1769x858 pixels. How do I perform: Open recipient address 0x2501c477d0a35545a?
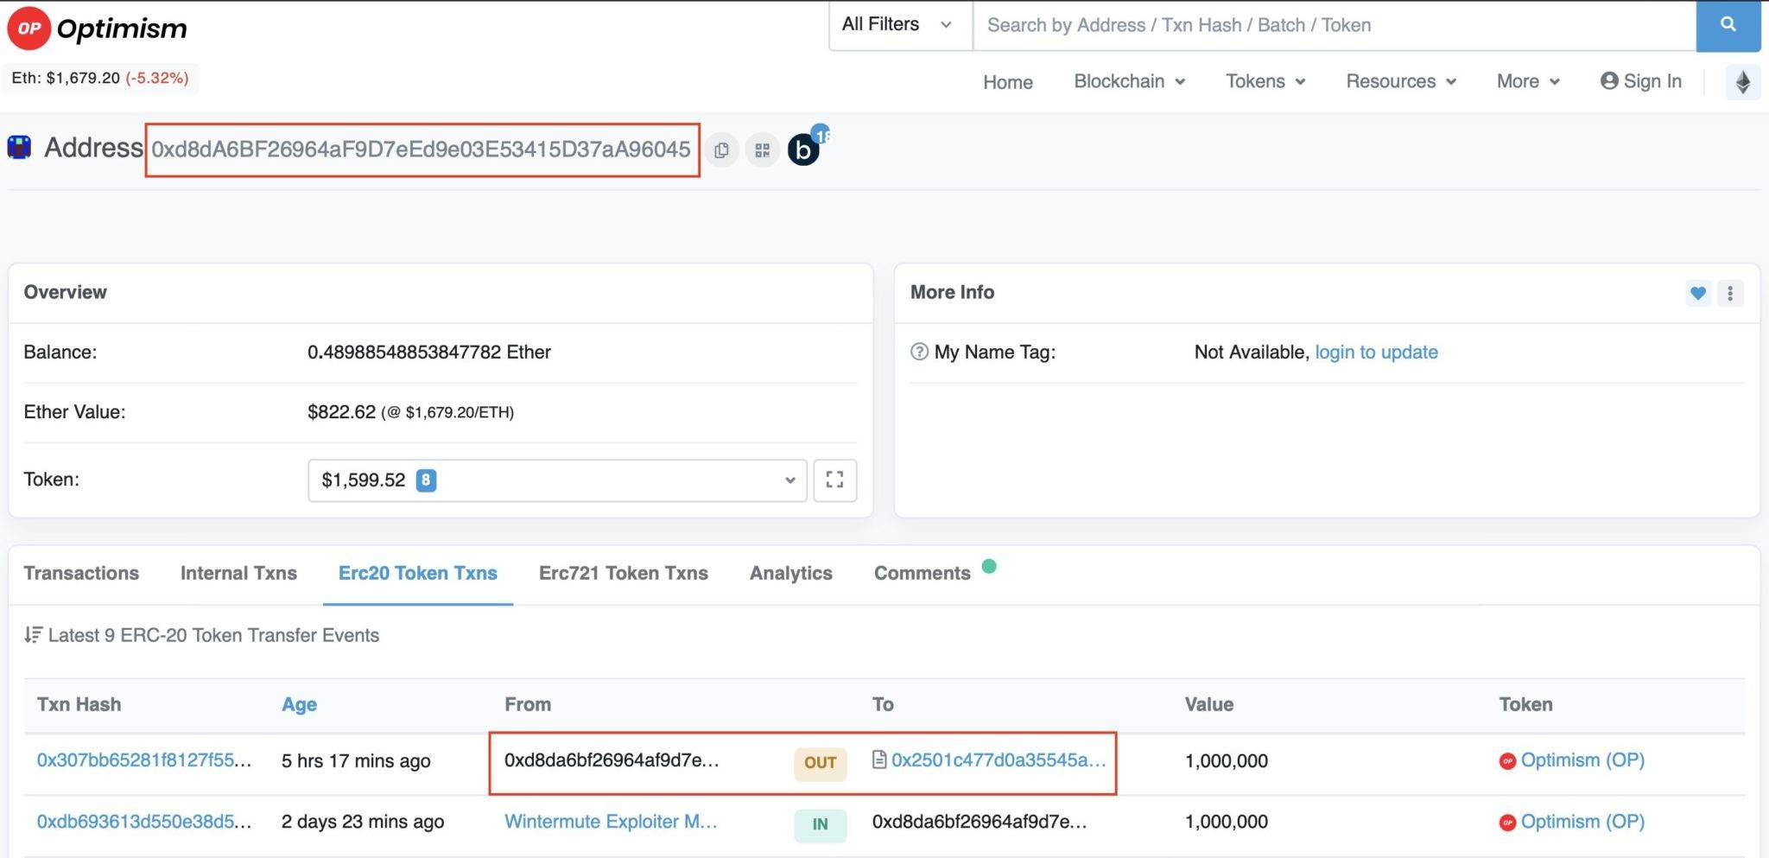999,760
